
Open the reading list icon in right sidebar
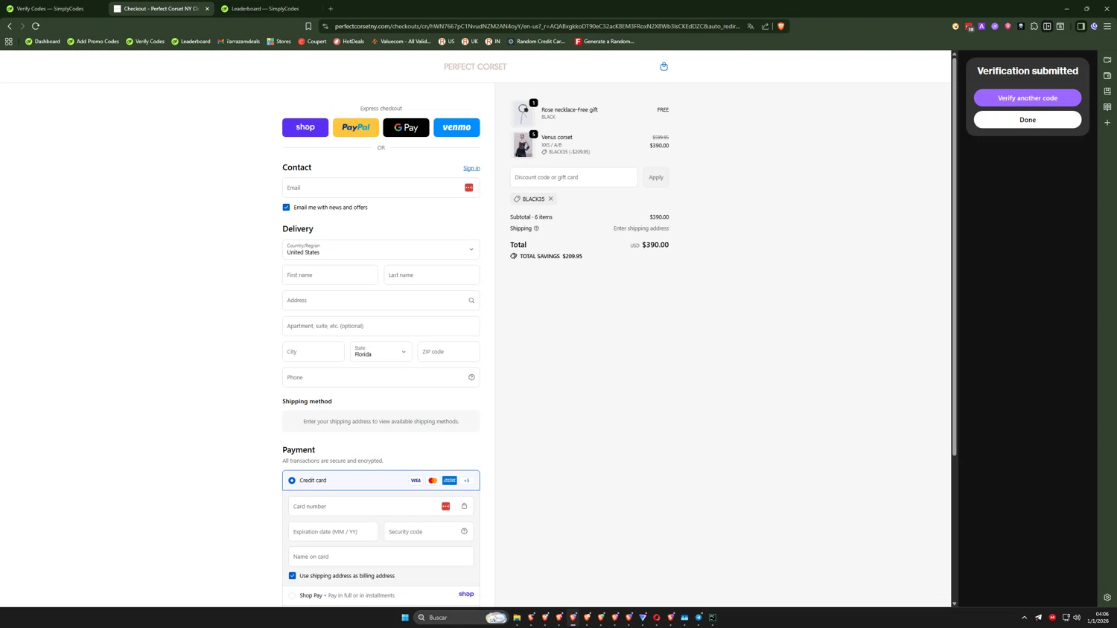pos(1107,107)
